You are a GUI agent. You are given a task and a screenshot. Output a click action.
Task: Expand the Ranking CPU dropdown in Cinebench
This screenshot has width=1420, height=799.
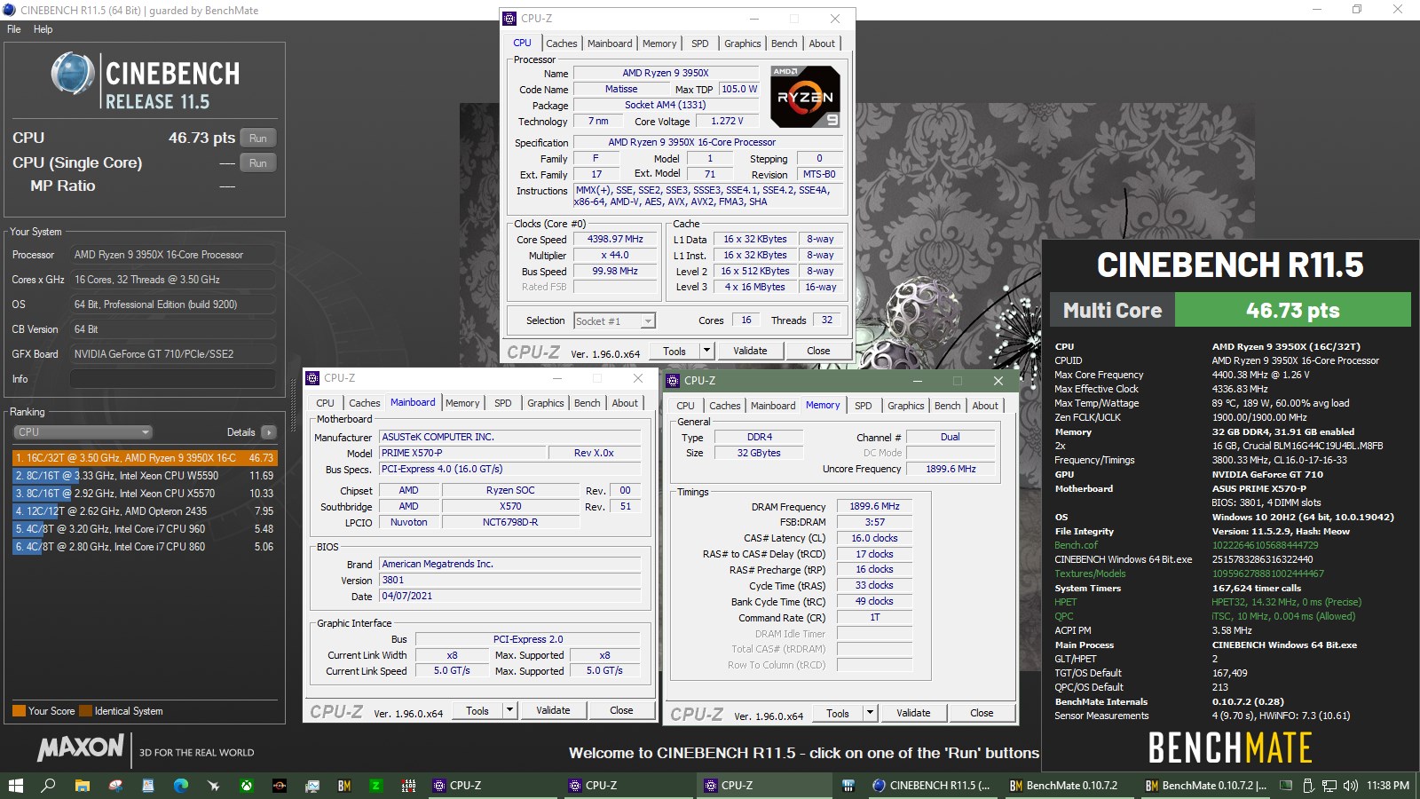83,432
